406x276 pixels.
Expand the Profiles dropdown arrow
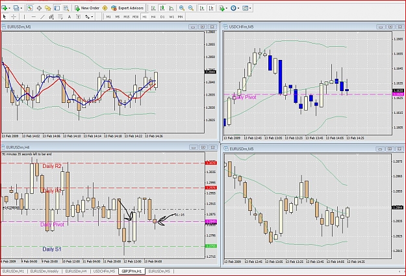click(x=21, y=8)
